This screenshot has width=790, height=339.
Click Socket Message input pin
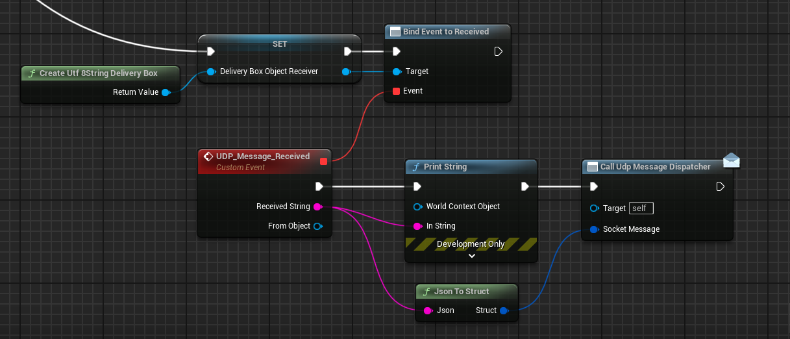(x=594, y=229)
